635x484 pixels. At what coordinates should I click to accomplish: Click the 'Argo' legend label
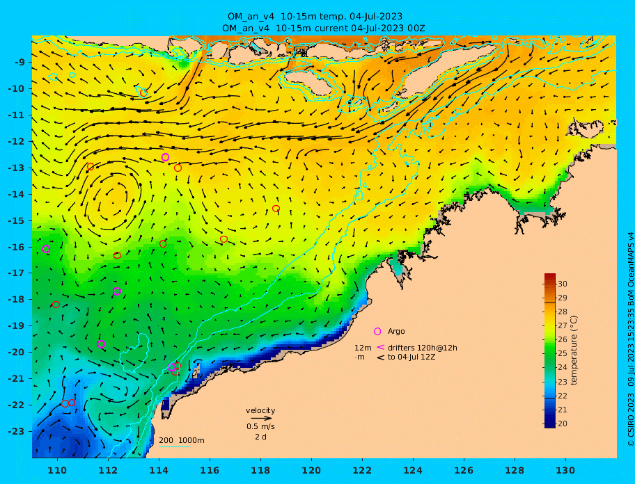pos(396,331)
